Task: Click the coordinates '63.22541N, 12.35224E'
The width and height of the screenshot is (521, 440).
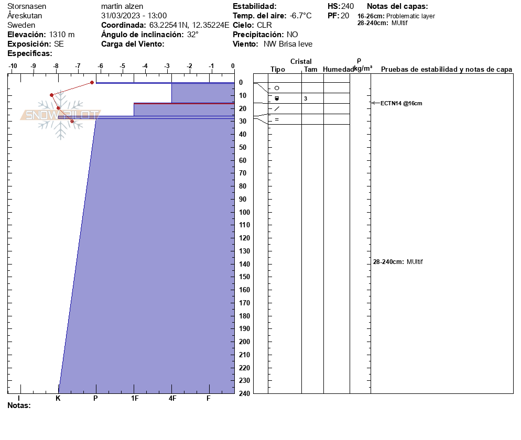Action: pyautogui.click(x=189, y=25)
